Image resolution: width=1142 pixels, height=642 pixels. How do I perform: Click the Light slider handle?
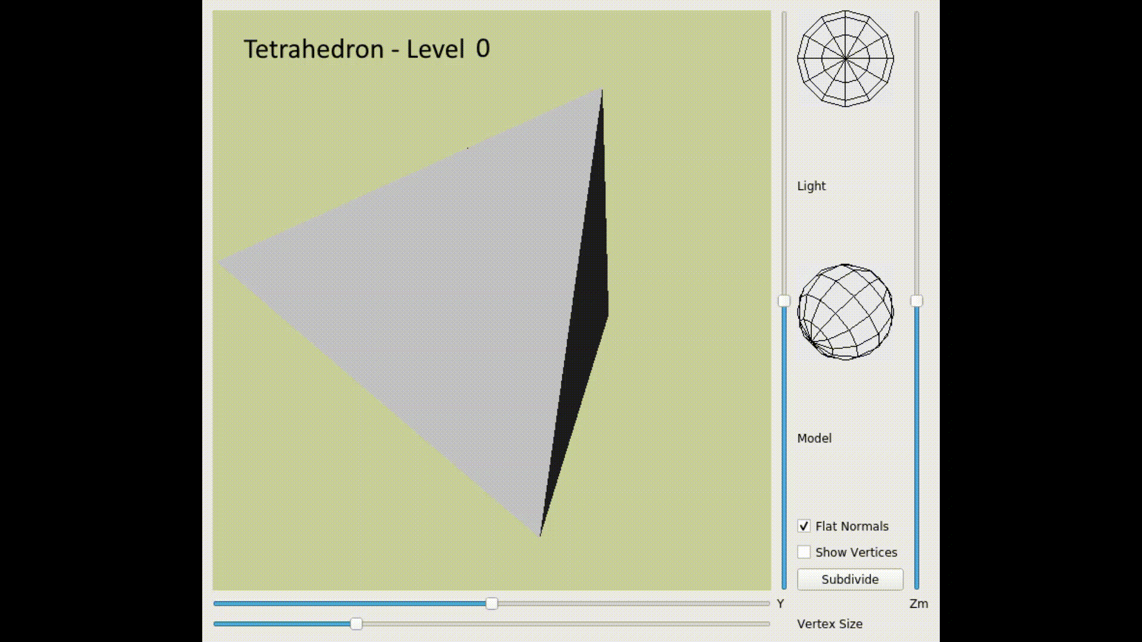(x=784, y=301)
